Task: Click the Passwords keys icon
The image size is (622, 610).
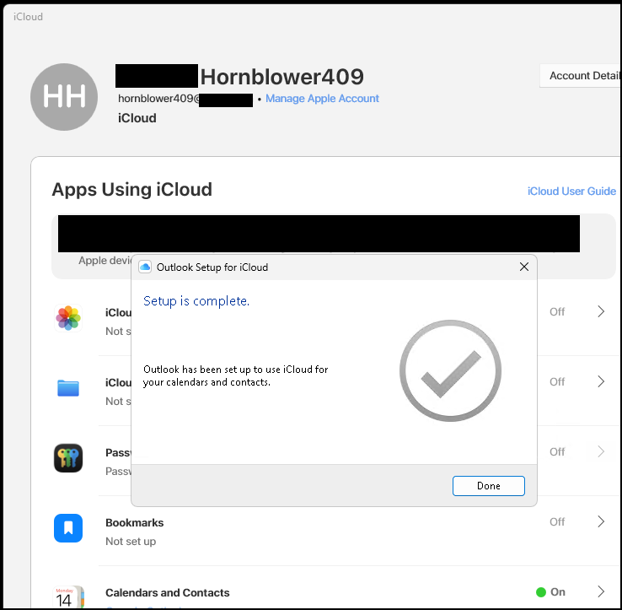Action: coord(68,458)
